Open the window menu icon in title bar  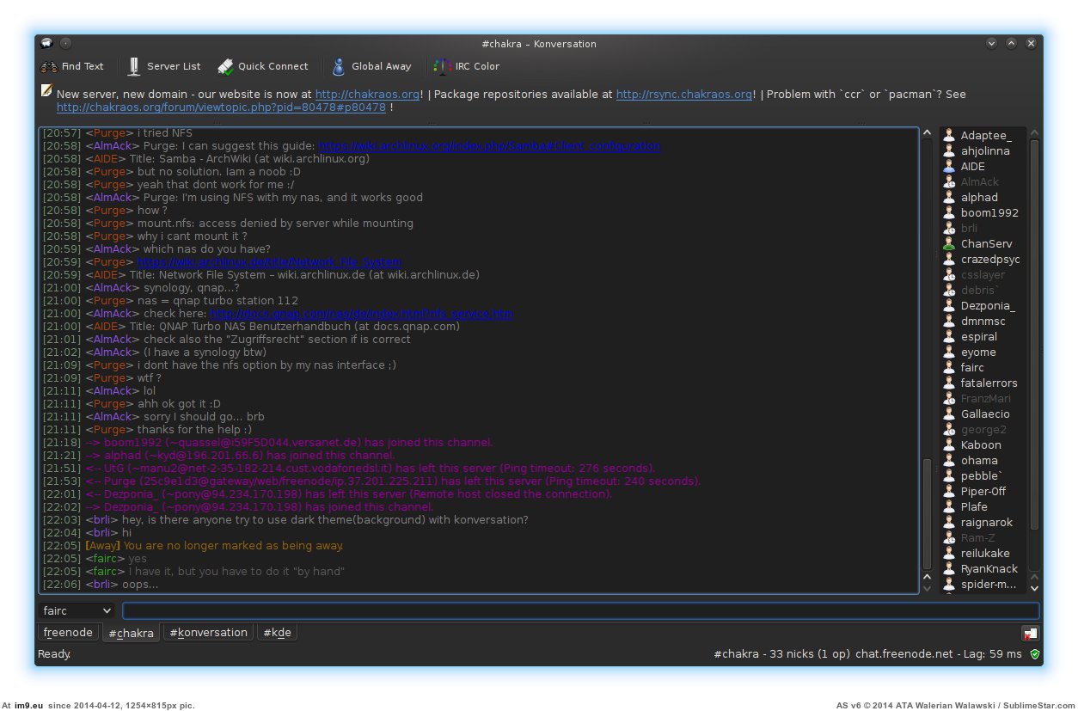[x=46, y=44]
